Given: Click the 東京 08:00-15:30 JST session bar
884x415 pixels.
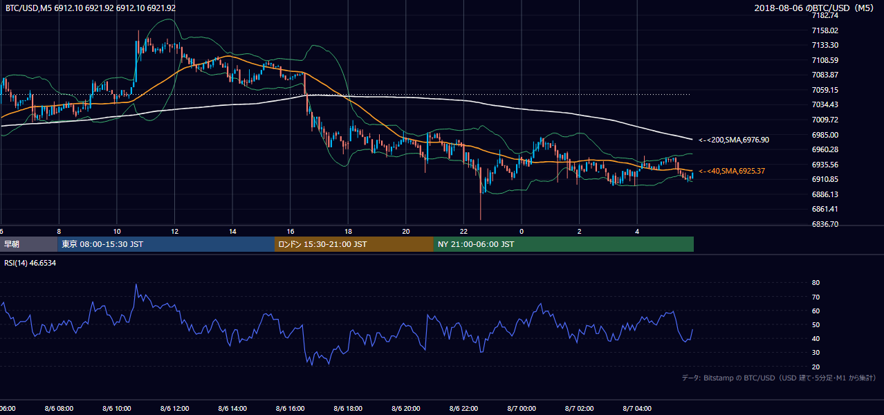Looking at the screenshot, I should tap(166, 244).
